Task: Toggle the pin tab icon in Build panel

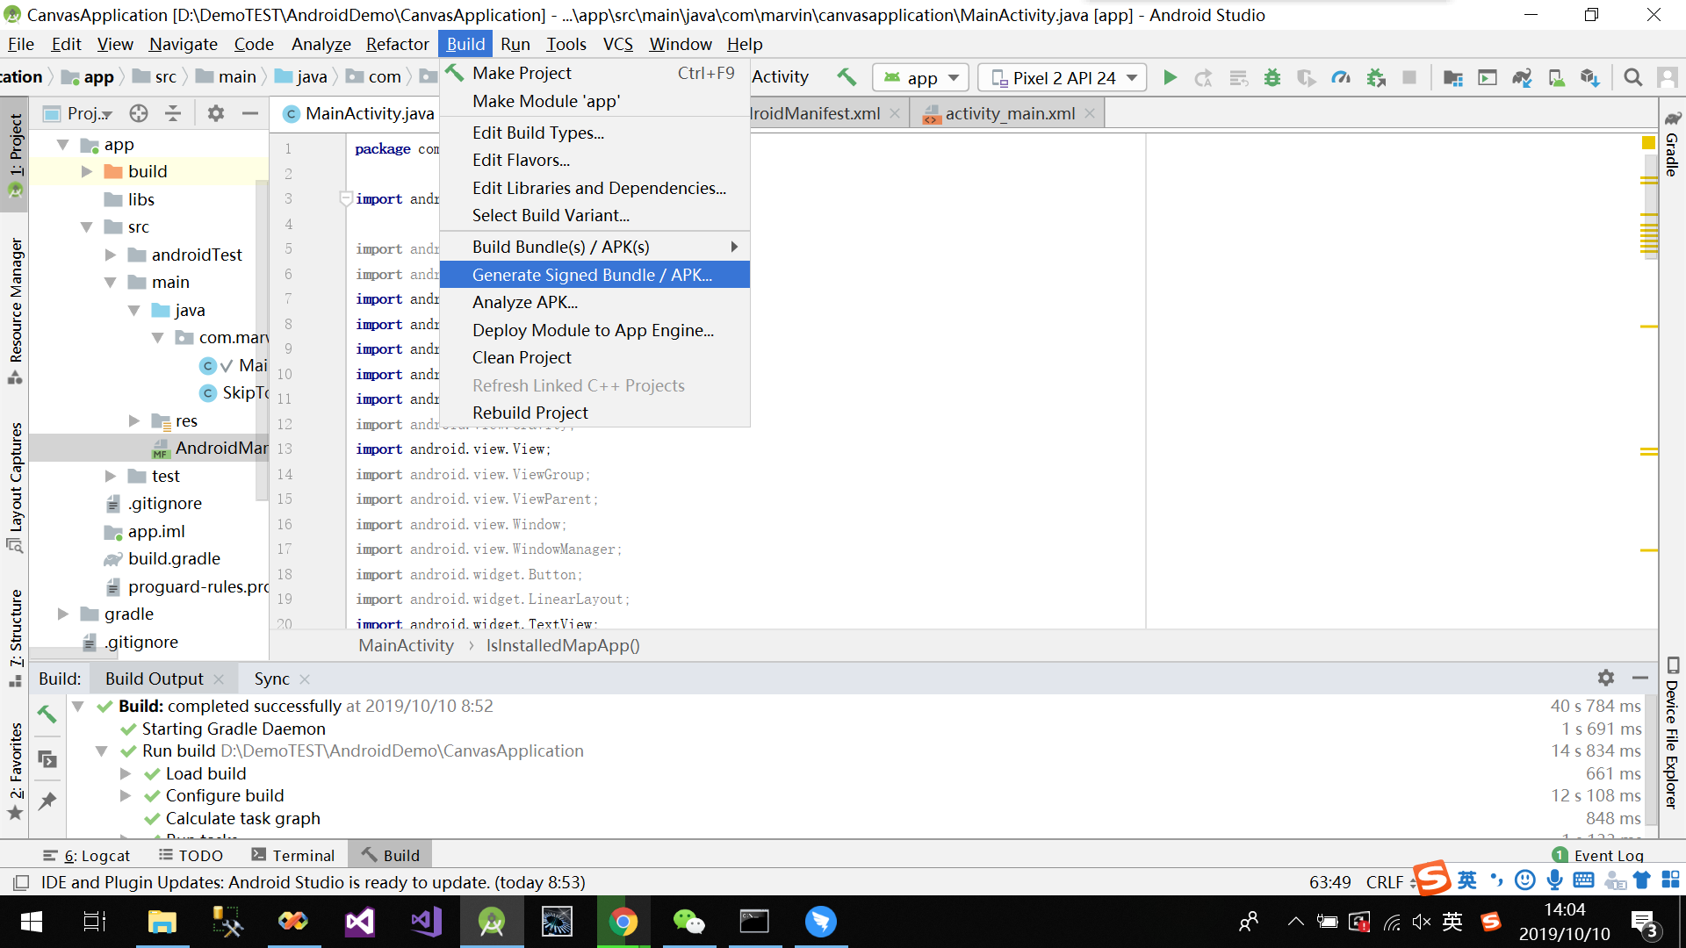Action: pos(47,801)
